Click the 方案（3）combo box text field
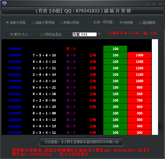 84,34
